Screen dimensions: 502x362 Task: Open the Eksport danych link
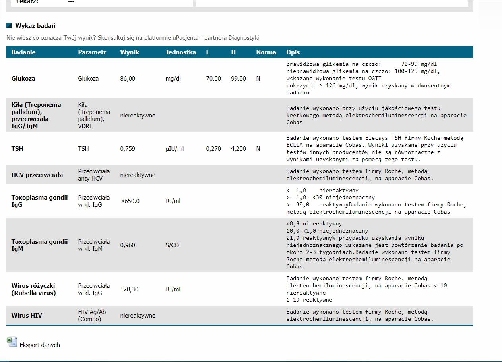(x=40, y=345)
